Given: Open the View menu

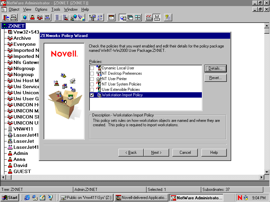Looking at the screenshot, I should (27, 9).
